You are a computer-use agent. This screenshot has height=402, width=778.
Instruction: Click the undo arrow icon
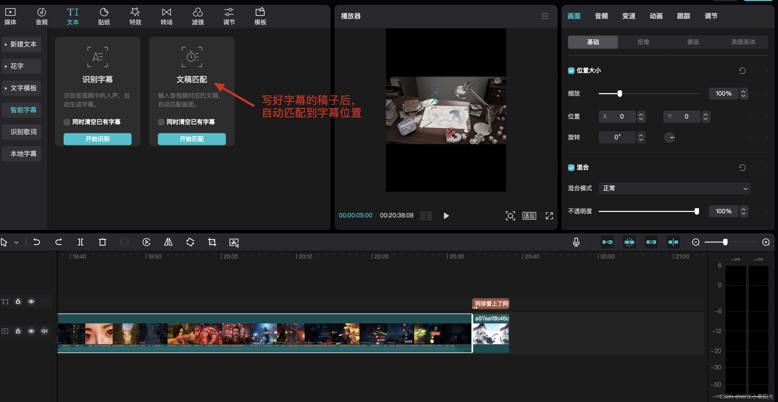click(36, 242)
